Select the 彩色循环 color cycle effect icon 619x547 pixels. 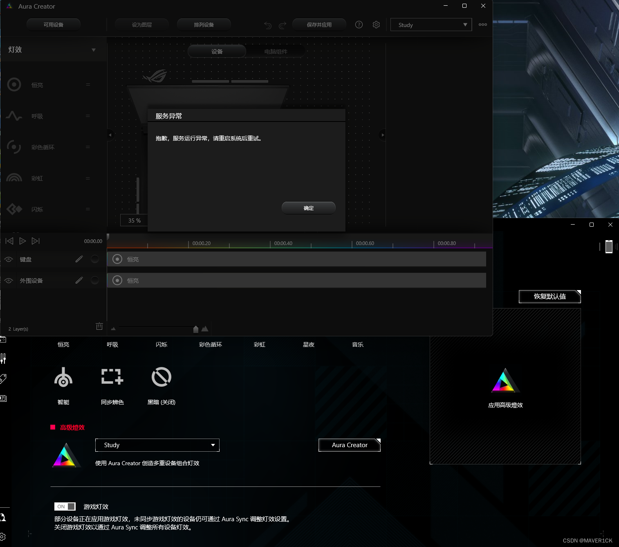click(x=14, y=147)
